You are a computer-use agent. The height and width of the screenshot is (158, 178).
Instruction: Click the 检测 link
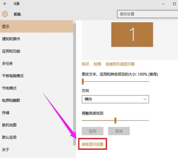click(97, 64)
